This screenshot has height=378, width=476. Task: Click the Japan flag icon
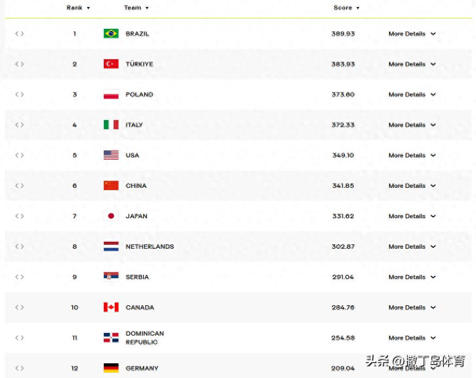[x=111, y=216]
